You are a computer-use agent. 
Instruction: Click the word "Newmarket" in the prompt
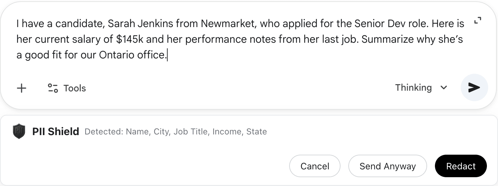point(228,23)
